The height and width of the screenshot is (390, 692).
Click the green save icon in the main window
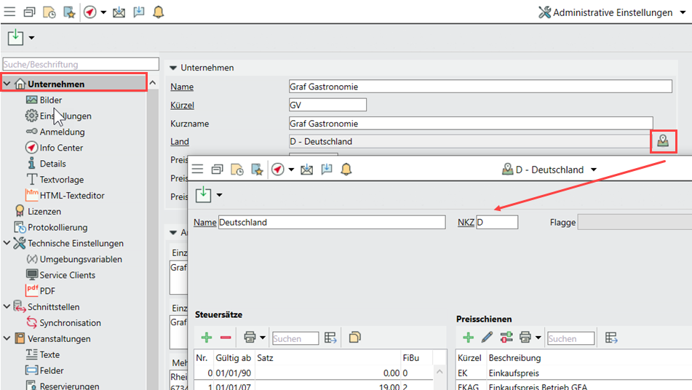pos(16,37)
